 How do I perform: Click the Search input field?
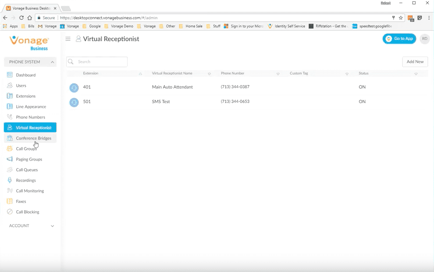tap(97, 62)
